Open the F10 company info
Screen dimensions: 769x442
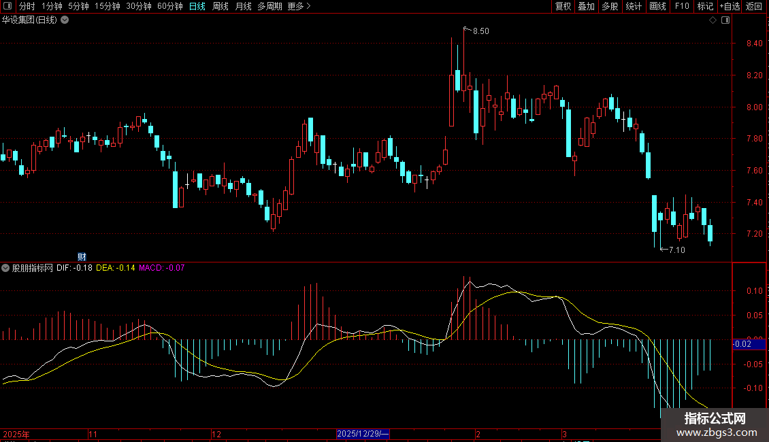(x=682, y=6)
